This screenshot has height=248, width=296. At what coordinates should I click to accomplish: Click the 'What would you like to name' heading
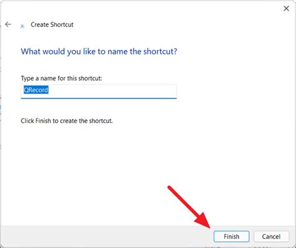[99, 51]
